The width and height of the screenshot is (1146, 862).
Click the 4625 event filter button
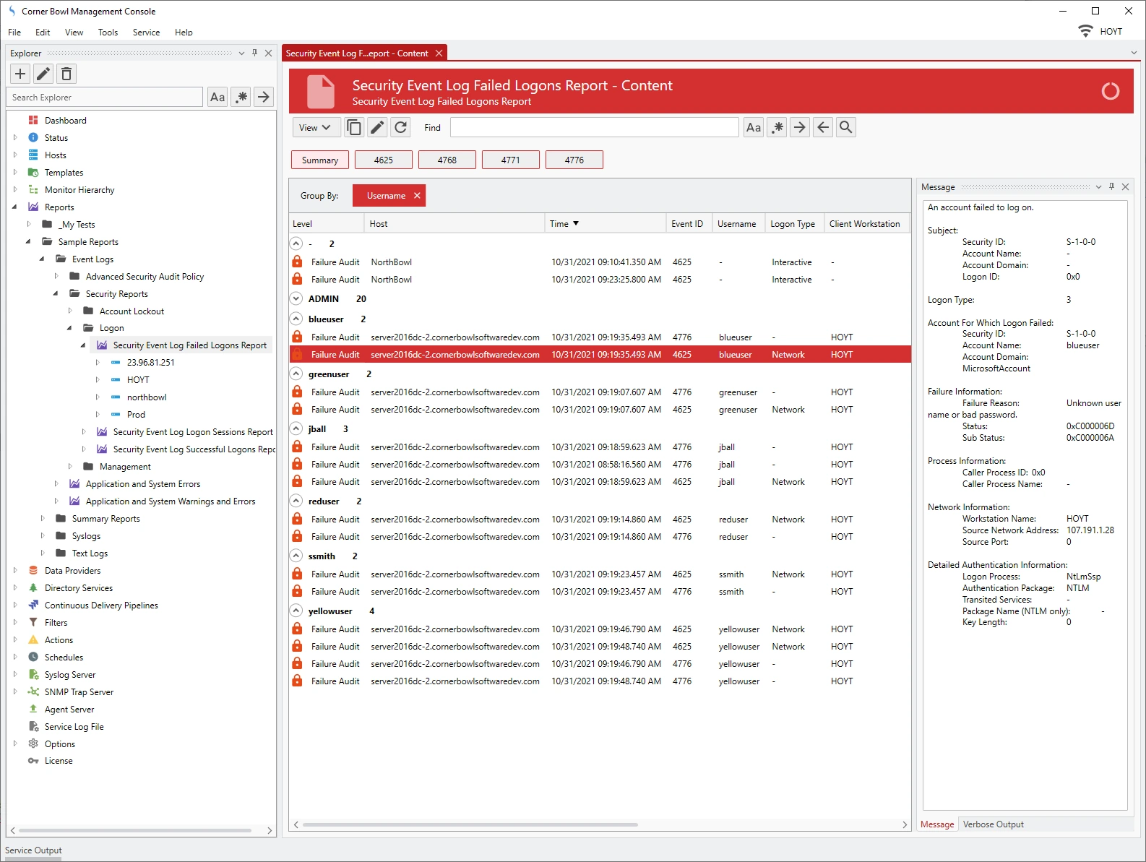coord(384,160)
